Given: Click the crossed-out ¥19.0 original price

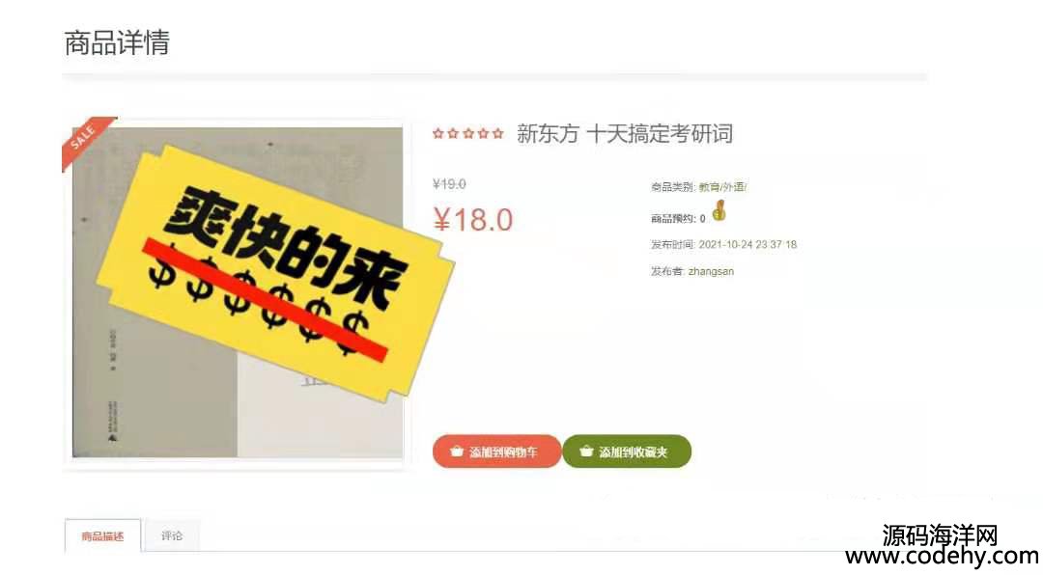Looking at the screenshot, I should click(449, 184).
